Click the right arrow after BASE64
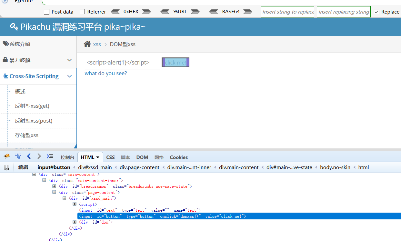Screen dimensions: 401x241 pos(248,12)
